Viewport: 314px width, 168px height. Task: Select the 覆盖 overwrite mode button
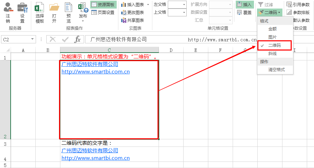pos(244,12)
